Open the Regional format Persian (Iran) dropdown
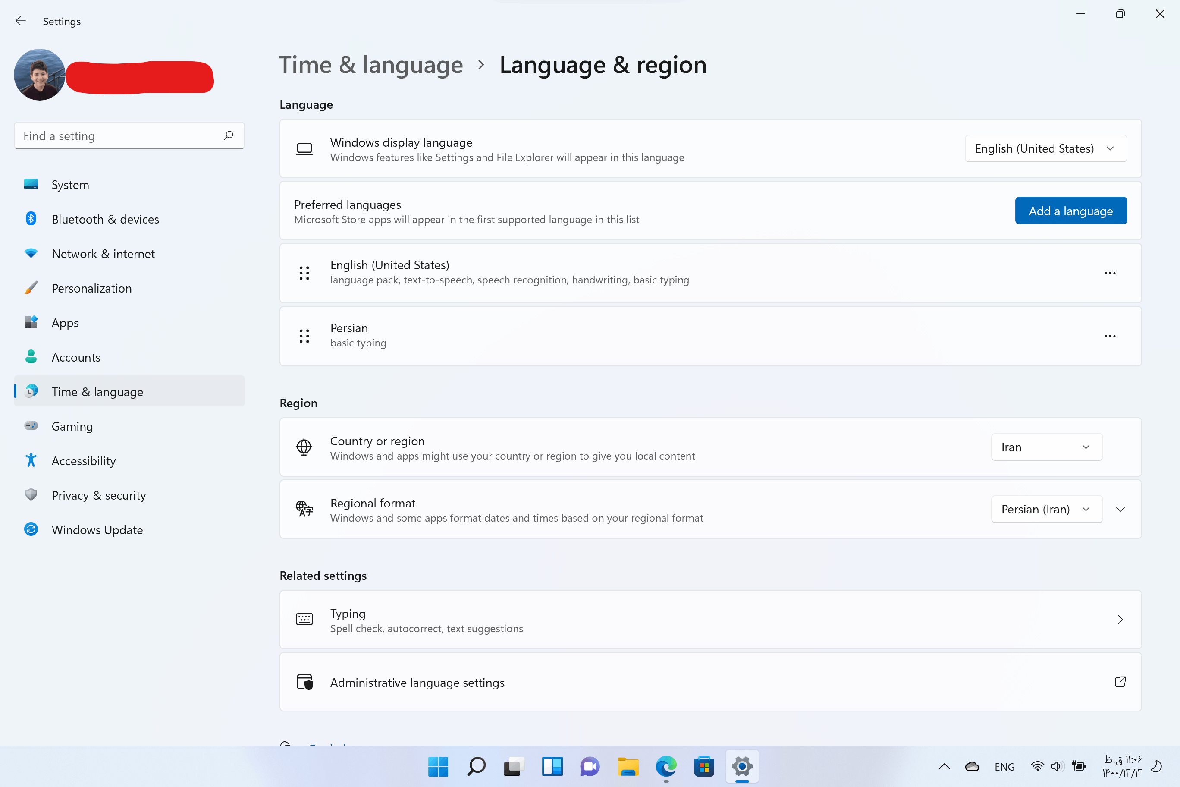1180x787 pixels. pyautogui.click(x=1047, y=509)
